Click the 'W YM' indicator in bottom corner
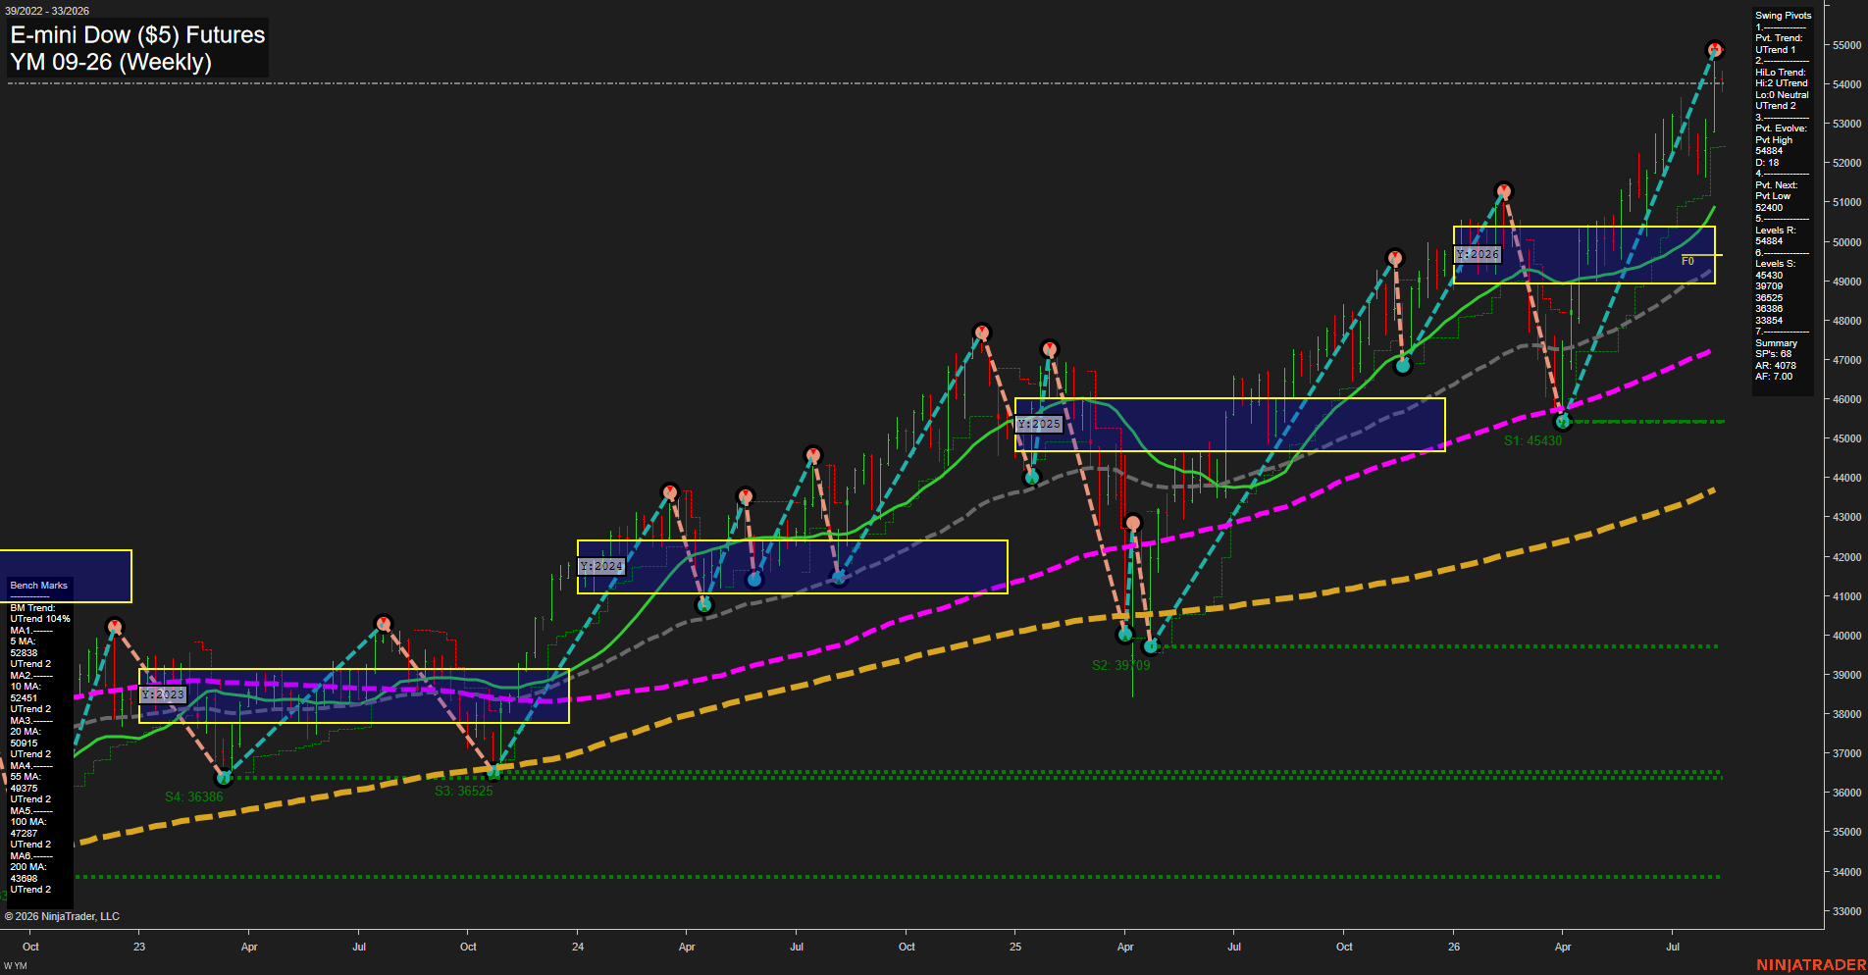 tap(16, 966)
